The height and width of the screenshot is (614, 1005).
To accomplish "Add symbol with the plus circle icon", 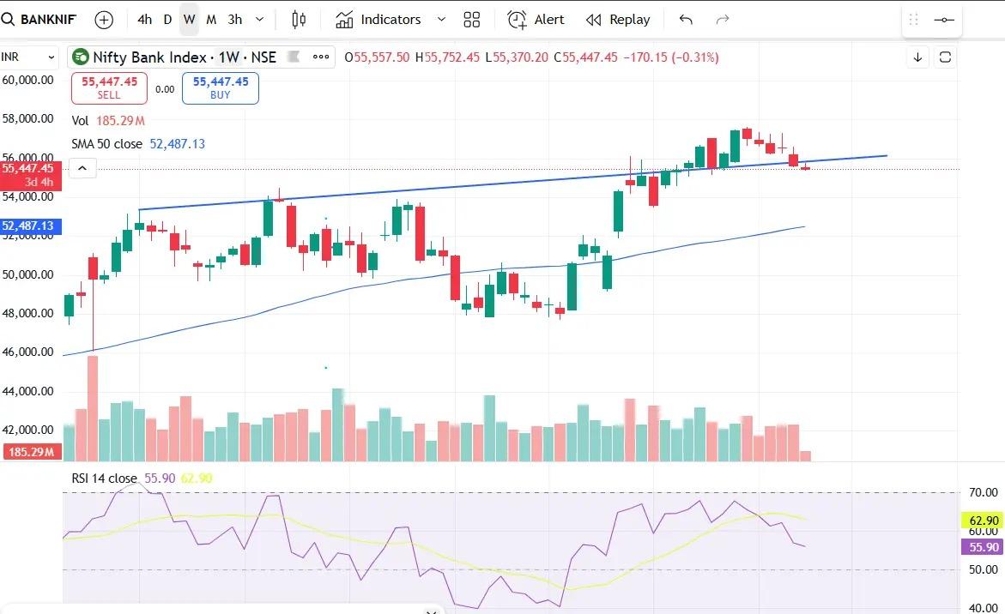I will coord(104,20).
